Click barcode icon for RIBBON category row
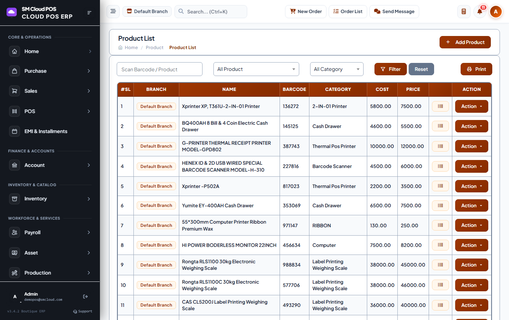This screenshot has width=509, height=320. [x=440, y=225]
